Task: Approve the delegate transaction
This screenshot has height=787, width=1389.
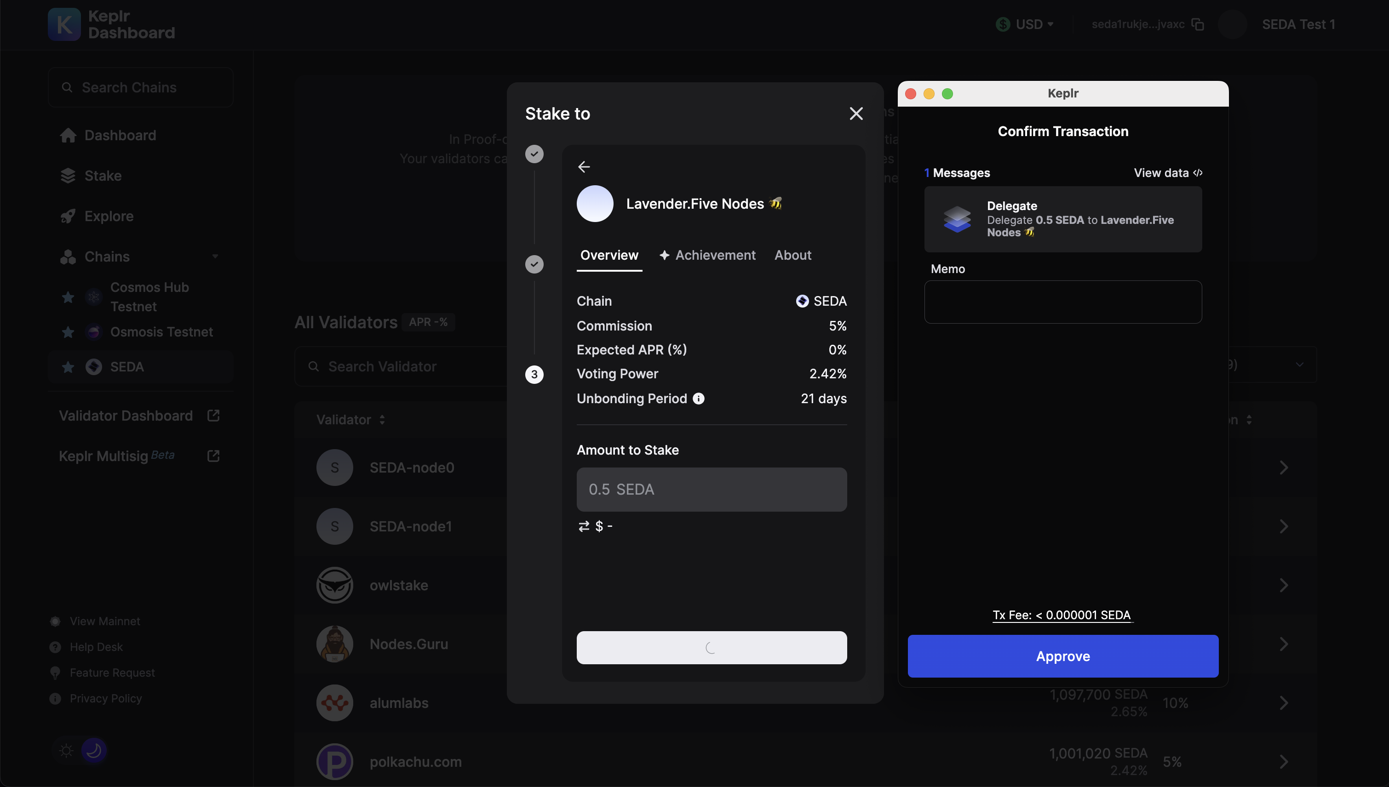Action: [1062, 656]
